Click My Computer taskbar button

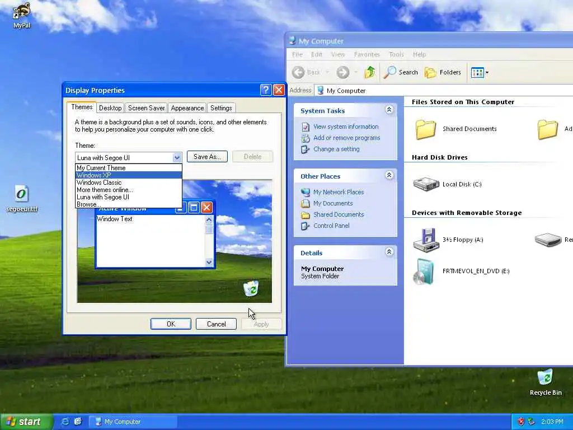133,422
